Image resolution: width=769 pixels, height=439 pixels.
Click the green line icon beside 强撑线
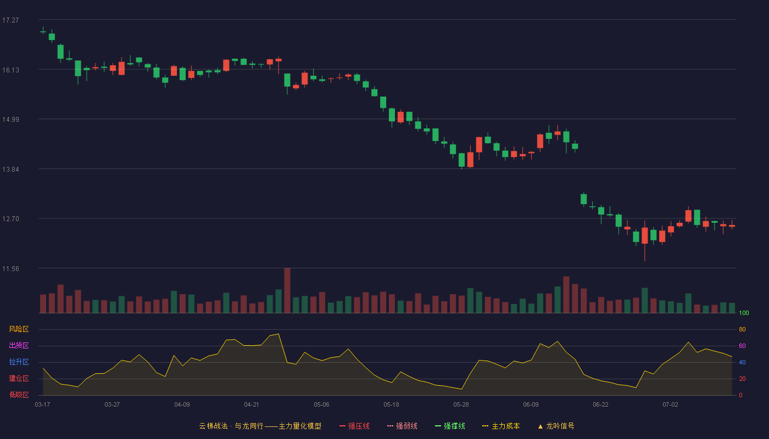(x=438, y=426)
